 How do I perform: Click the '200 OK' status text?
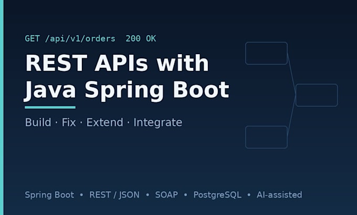coord(141,38)
